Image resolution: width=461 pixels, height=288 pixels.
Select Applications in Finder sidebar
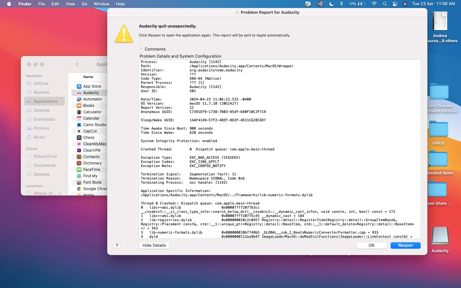click(44, 101)
